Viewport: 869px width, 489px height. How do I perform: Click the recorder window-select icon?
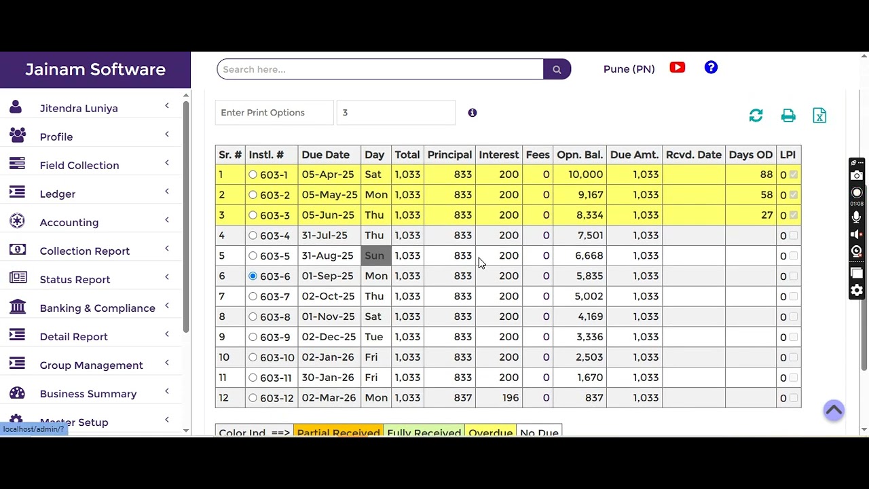point(857,273)
